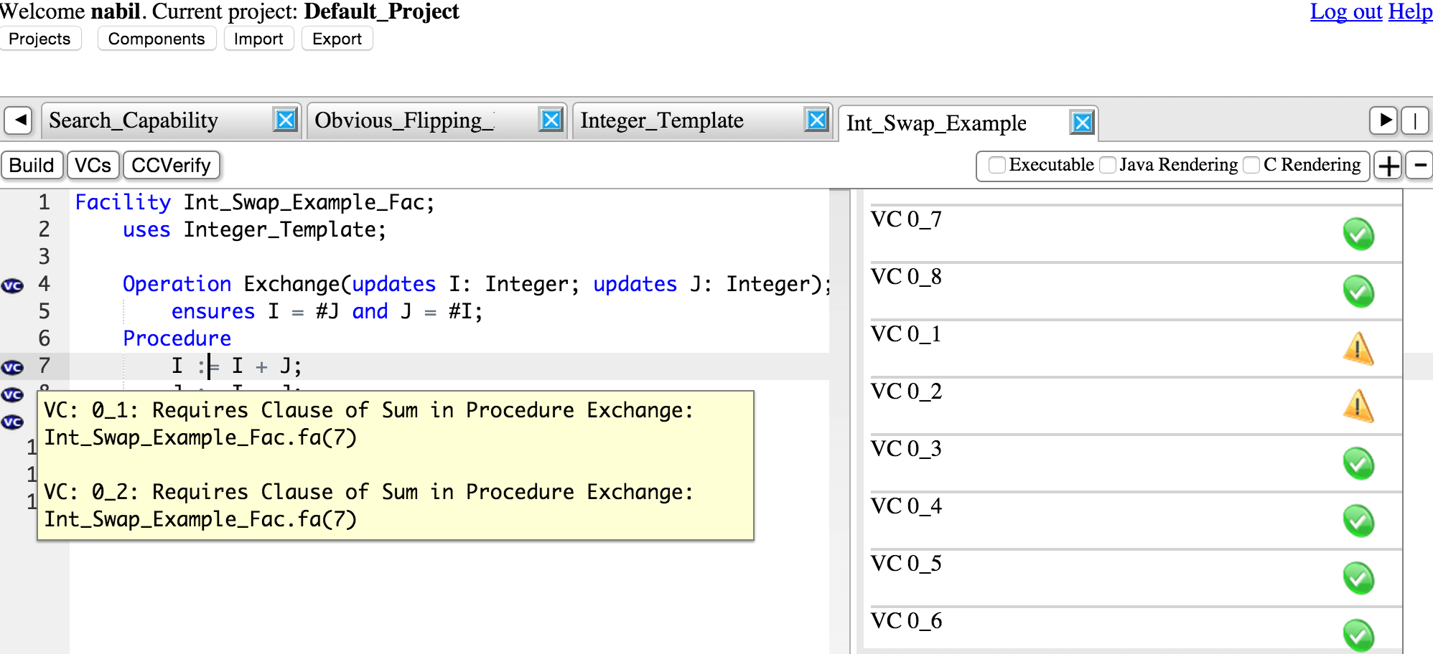Click the VC marker icon on line 4
Screen dimensions: 1433x654
click(12, 285)
